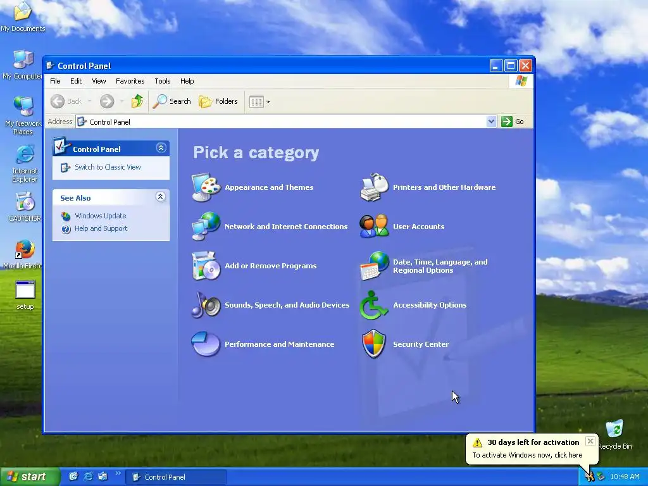The image size is (648, 486).
Task: Open the Tools menu
Action: [163, 81]
